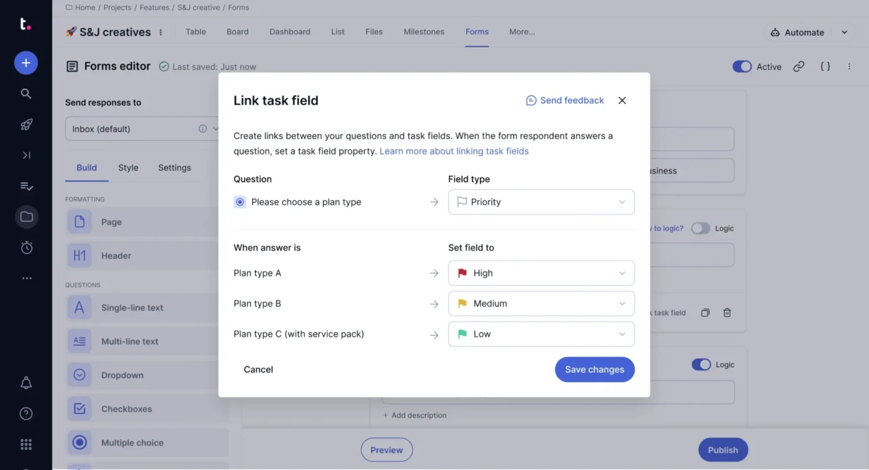This screenshot has height=470, width=869.
Task: Open the Style tab in editor
Action: pos(128,167)
